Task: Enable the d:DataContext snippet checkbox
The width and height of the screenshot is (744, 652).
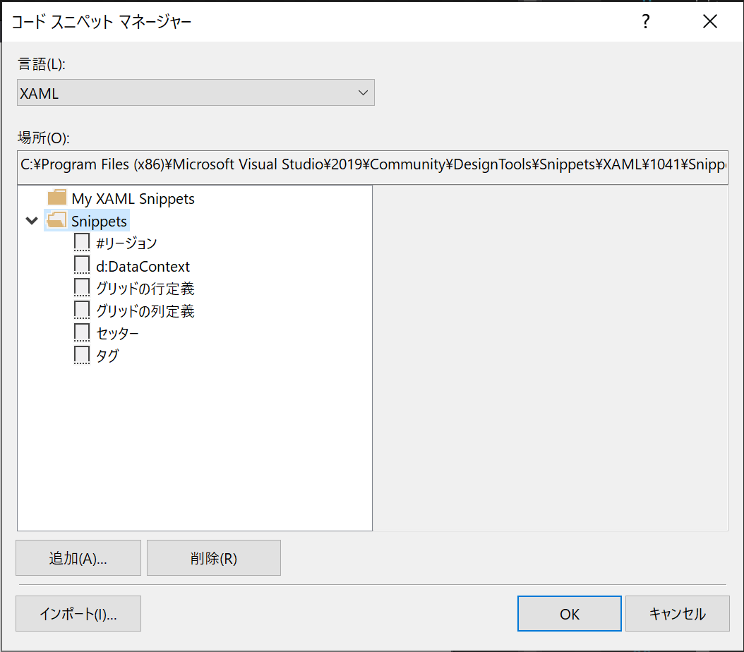Action: 81,265
